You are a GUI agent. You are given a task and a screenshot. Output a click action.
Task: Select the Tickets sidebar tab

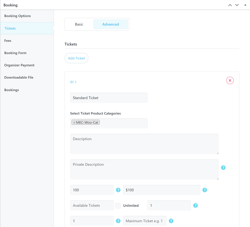(27, 28)
